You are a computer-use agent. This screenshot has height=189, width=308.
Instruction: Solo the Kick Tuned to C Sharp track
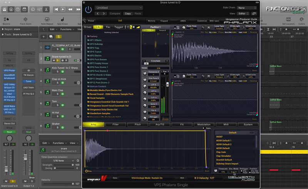[58, 72]
